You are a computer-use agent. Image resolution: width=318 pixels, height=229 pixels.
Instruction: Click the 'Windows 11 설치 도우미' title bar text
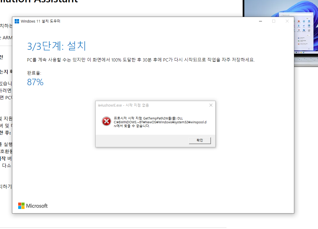click(x=40, y=21)
